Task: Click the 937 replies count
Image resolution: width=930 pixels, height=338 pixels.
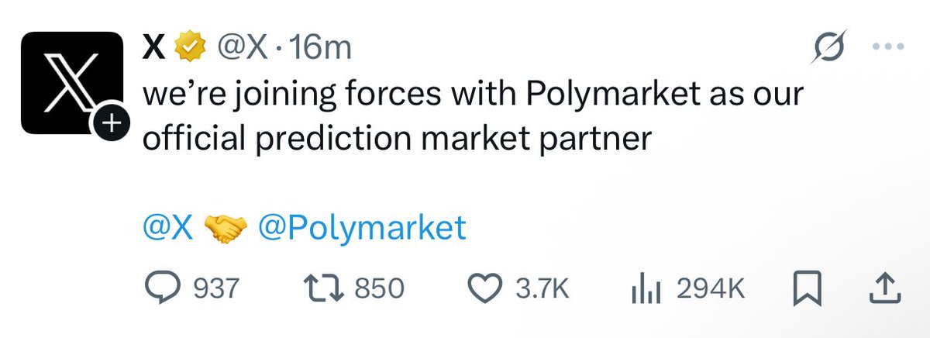Action: click(x=215, y=289)
